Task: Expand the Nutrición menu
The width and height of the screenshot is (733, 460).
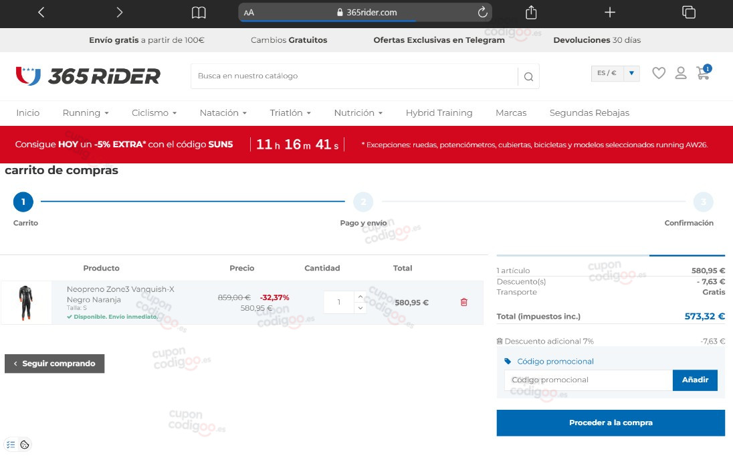Action: click(358, 112)
